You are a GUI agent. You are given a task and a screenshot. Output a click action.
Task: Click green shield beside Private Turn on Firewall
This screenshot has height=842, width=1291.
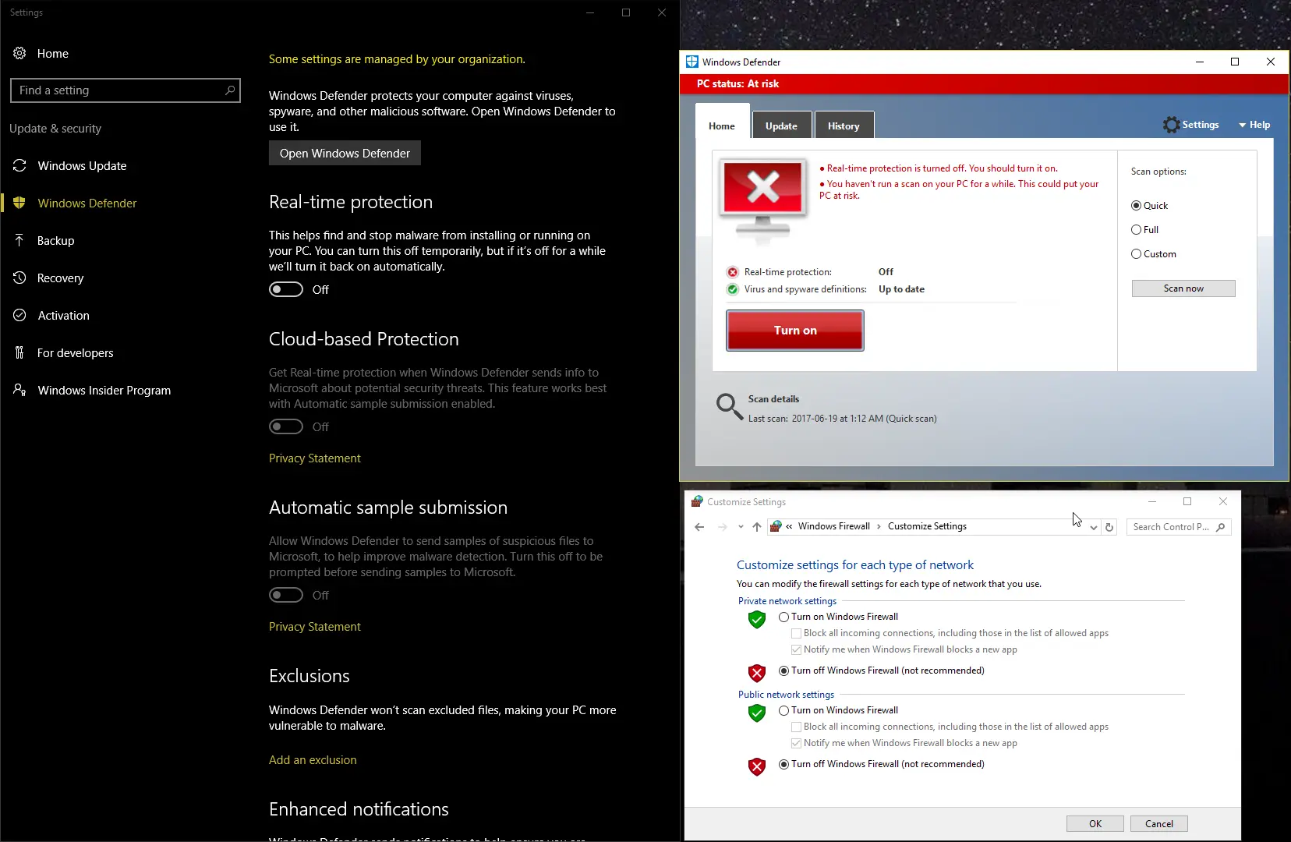(x=757, y=619)
